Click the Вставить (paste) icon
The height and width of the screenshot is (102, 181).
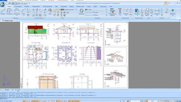coord(137,11)
